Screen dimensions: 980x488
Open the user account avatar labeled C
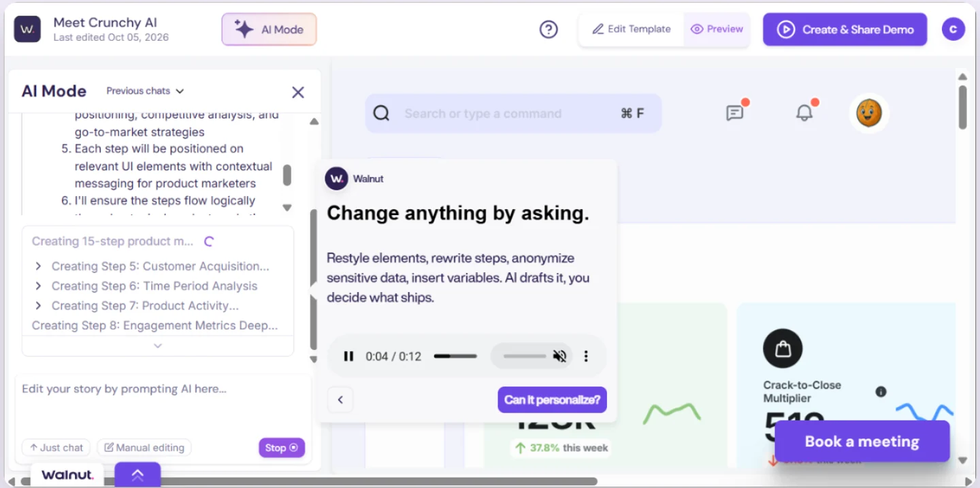click(953, 29)
